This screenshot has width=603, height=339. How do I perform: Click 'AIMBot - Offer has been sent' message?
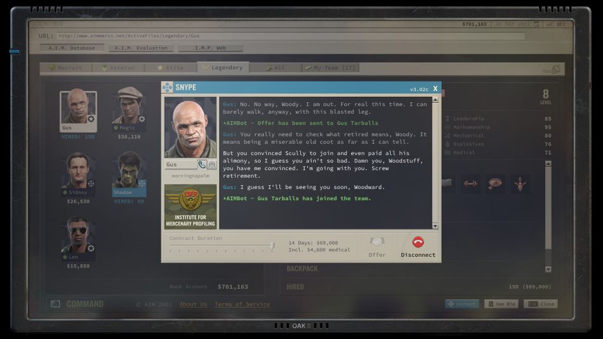click(300, 123)
